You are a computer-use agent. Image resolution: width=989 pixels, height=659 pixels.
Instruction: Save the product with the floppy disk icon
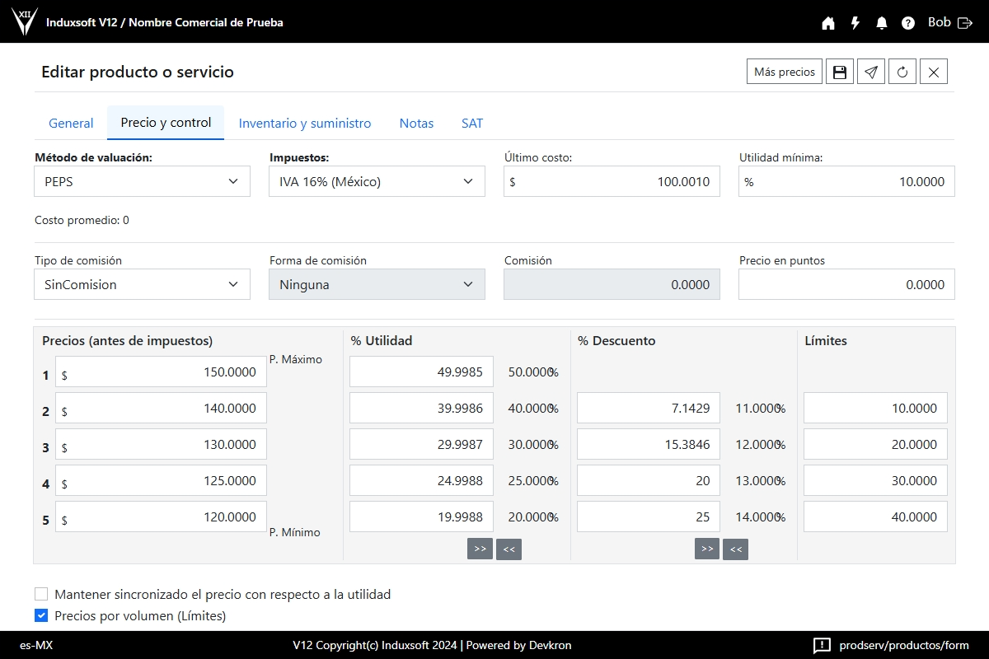(840, 72)
